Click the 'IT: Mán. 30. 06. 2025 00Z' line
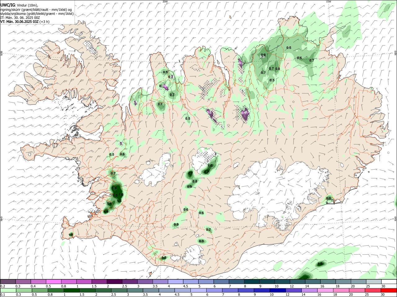Screen dimensions: 397x297 tap(20, 18)
